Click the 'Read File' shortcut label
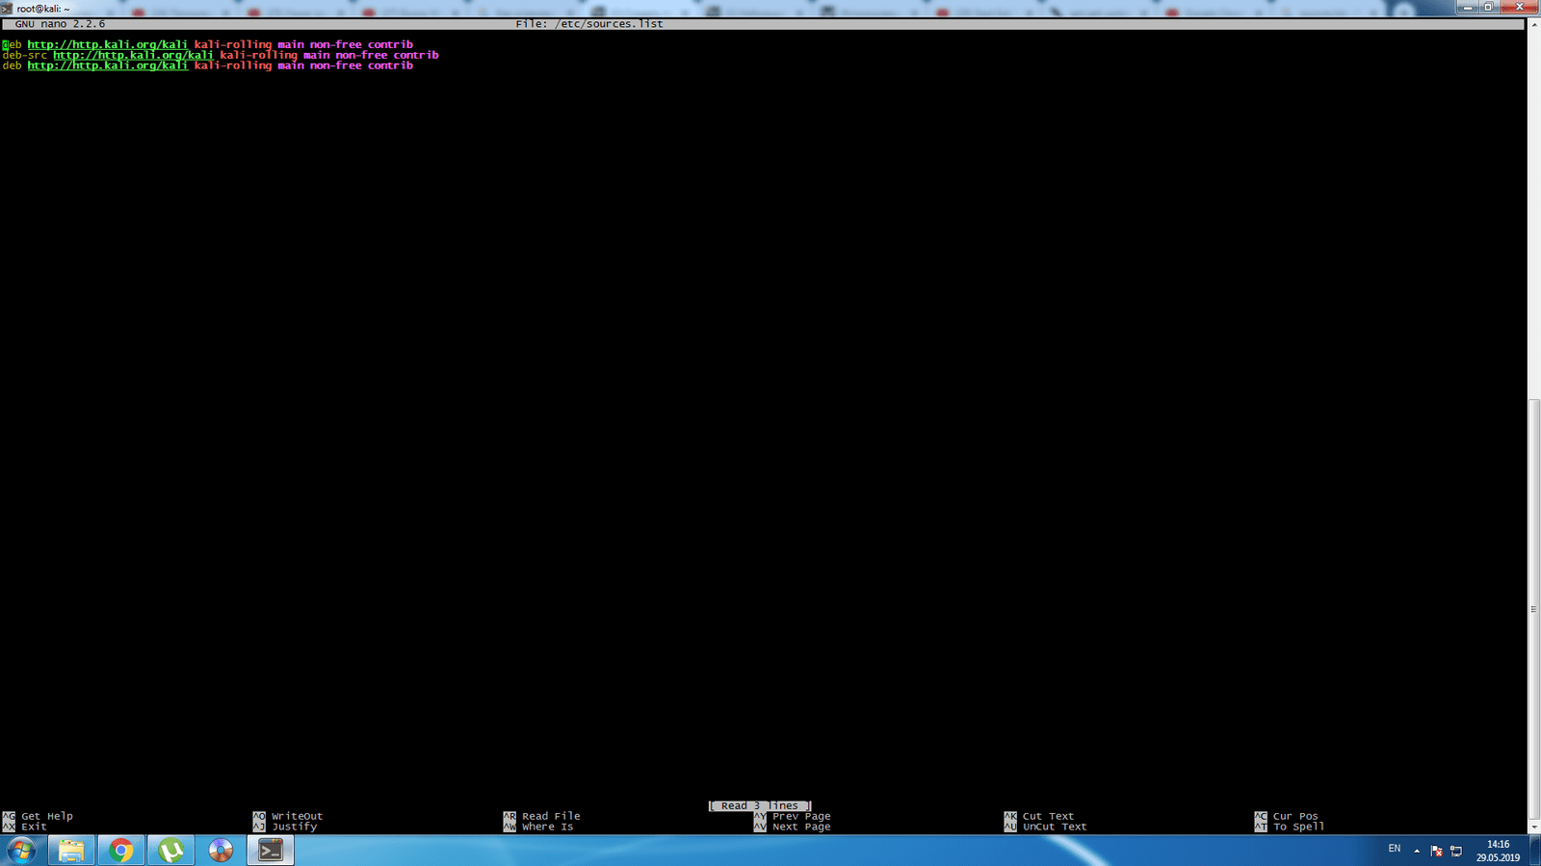The width and height of the screenshot is (1541, 866). tap(551, 816)
